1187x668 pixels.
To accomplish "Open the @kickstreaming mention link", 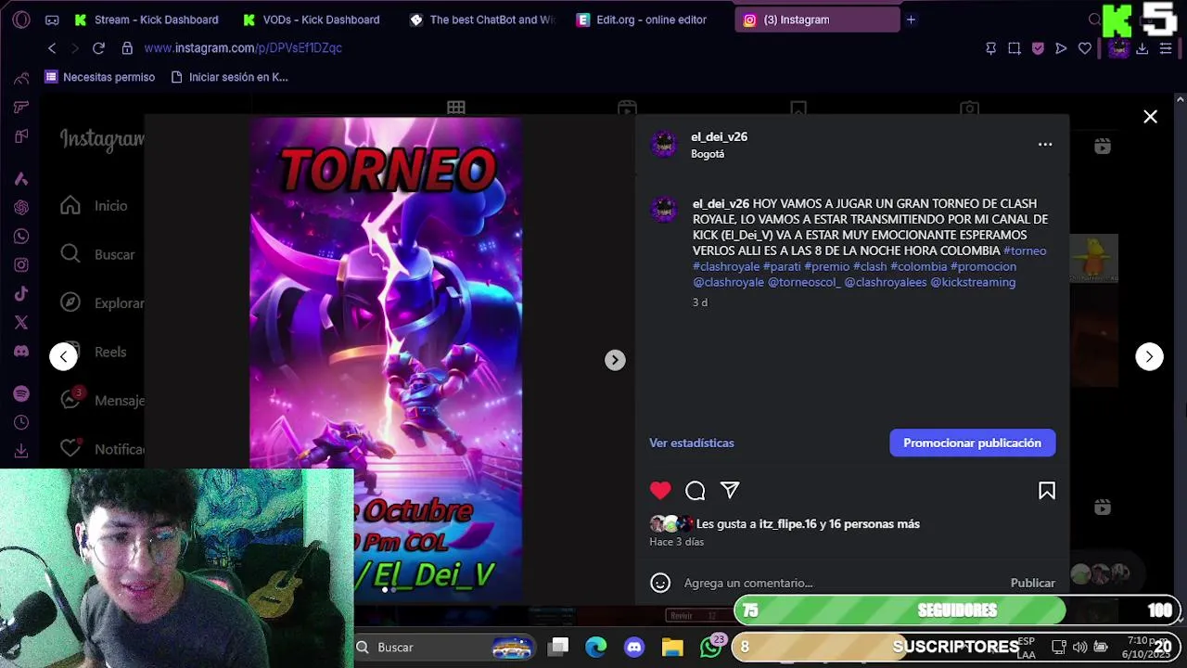I will tap(973, 282).
